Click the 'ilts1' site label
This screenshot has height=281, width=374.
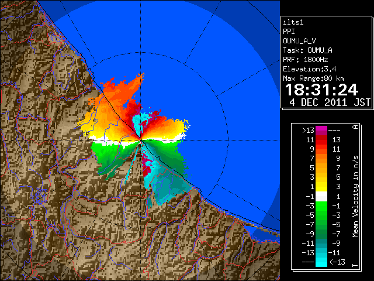pos(293,22)
